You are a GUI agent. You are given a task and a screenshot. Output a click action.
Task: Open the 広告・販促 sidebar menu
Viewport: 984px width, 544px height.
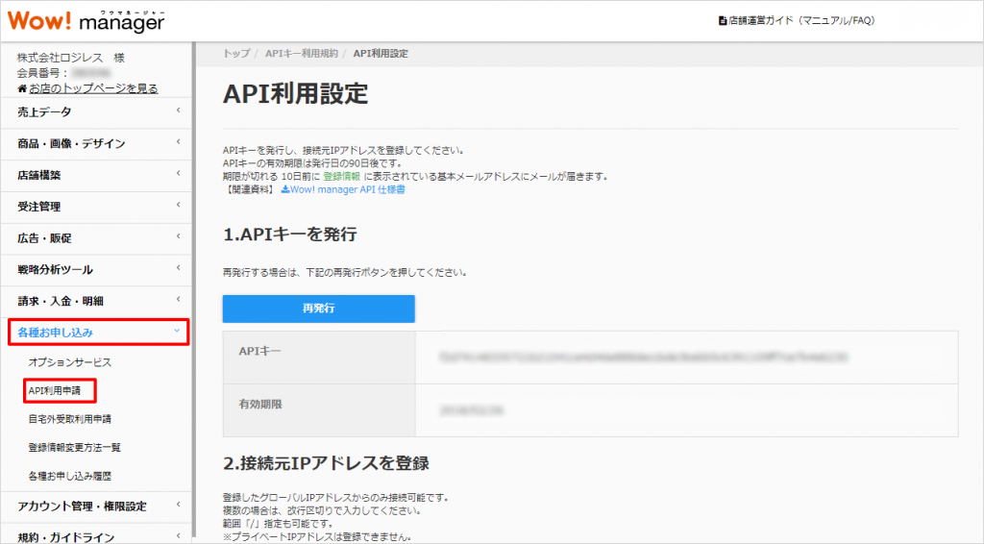point(96,238)
